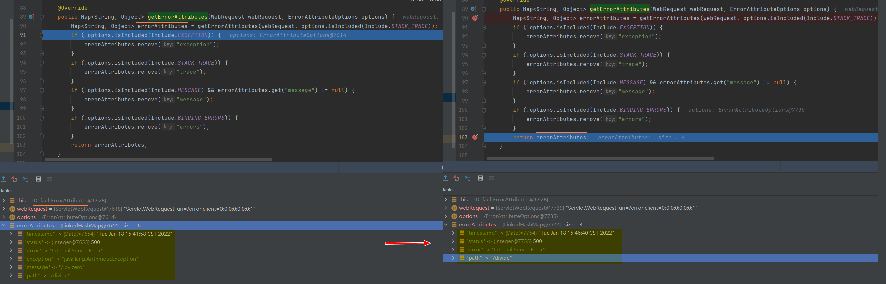Open Evaluate Expression calculator in left debugger toolbar
This screenshot has height=284, width=886.
tap(38, 179)
